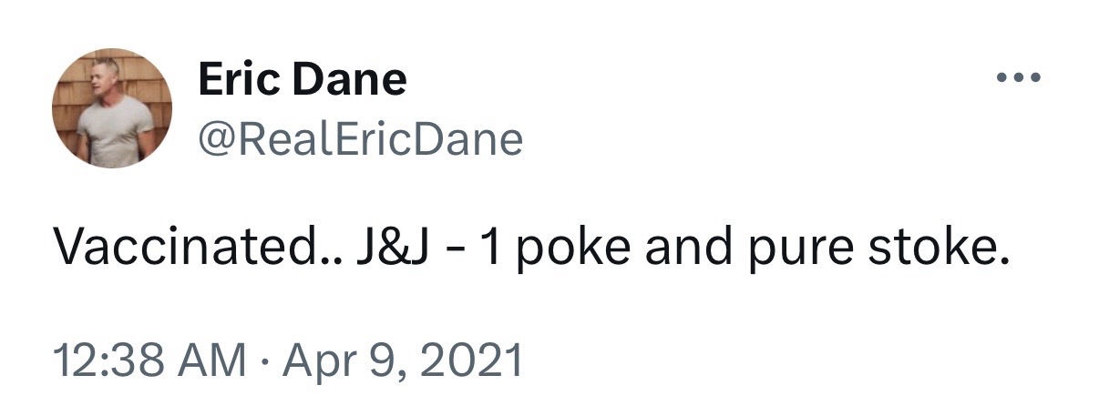The height and width of the screenshot is (416, 1099).
Task: Open the Eric Dane display name link
Action: point(302,80)
